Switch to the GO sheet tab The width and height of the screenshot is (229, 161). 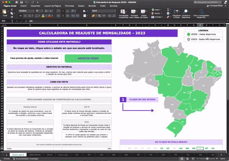point(102,155)
